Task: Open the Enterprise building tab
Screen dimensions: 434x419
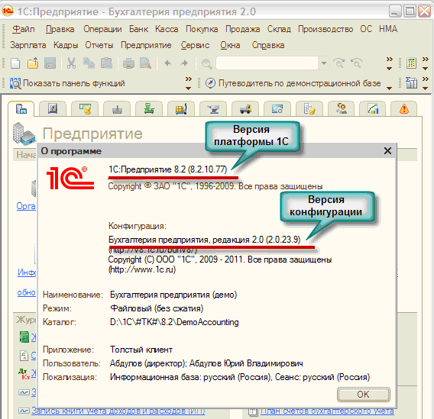Action: pos(21,109)
